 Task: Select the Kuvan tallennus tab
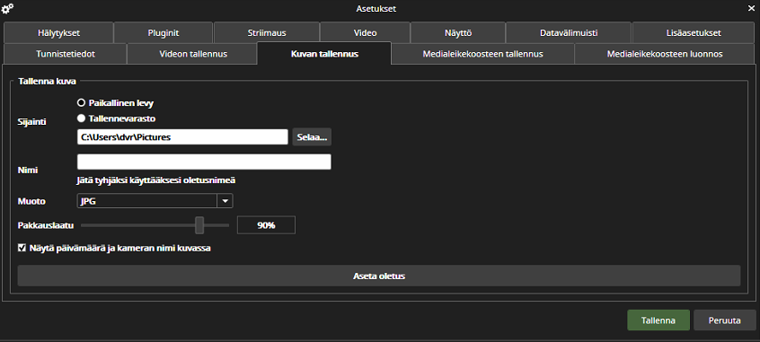click(x=324, y=54)
